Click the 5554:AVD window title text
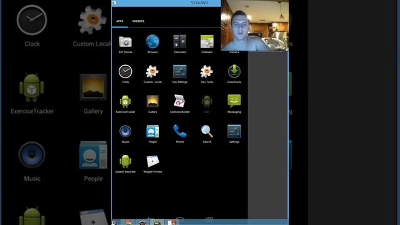The image size is (400, 225). coord(199,2)
